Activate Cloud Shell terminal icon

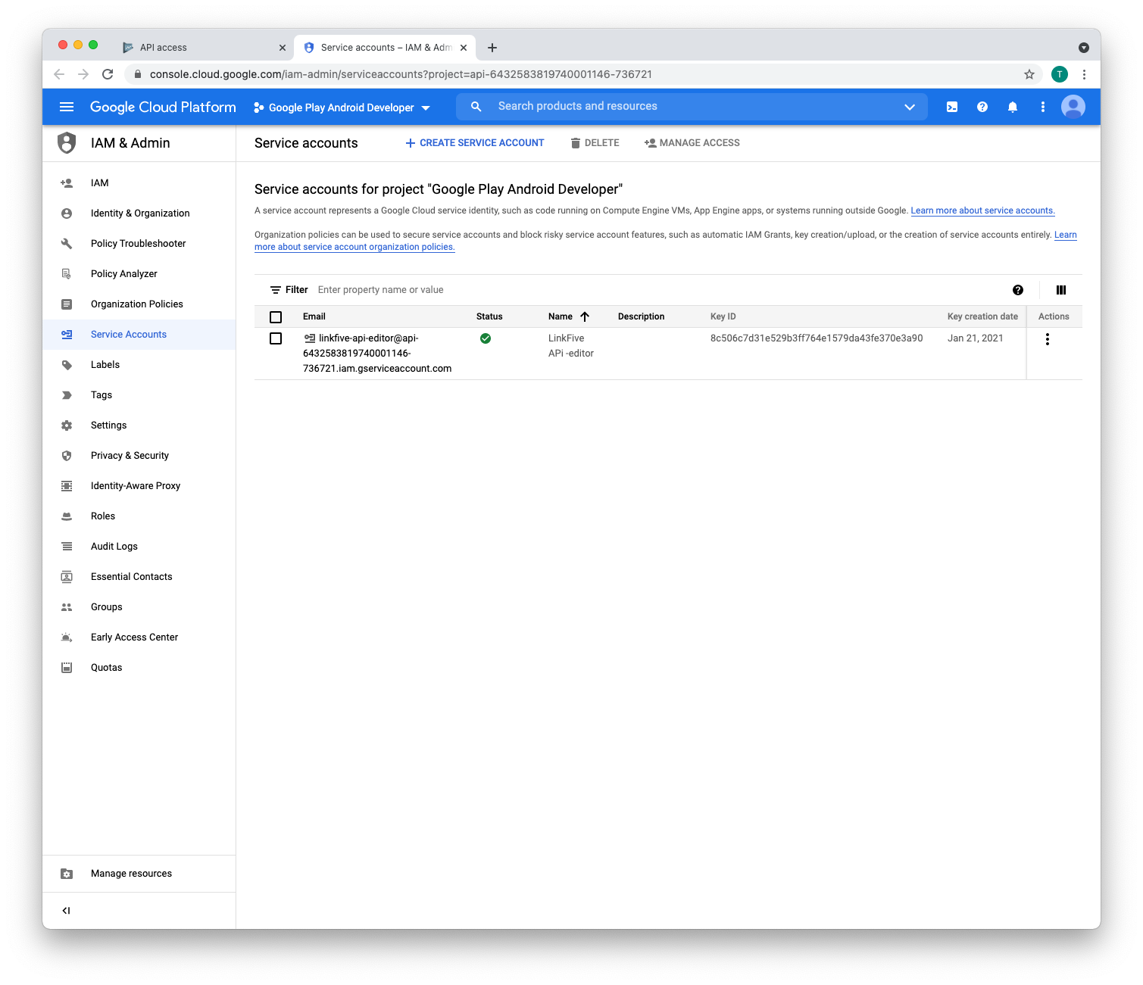tap(952, 107)
